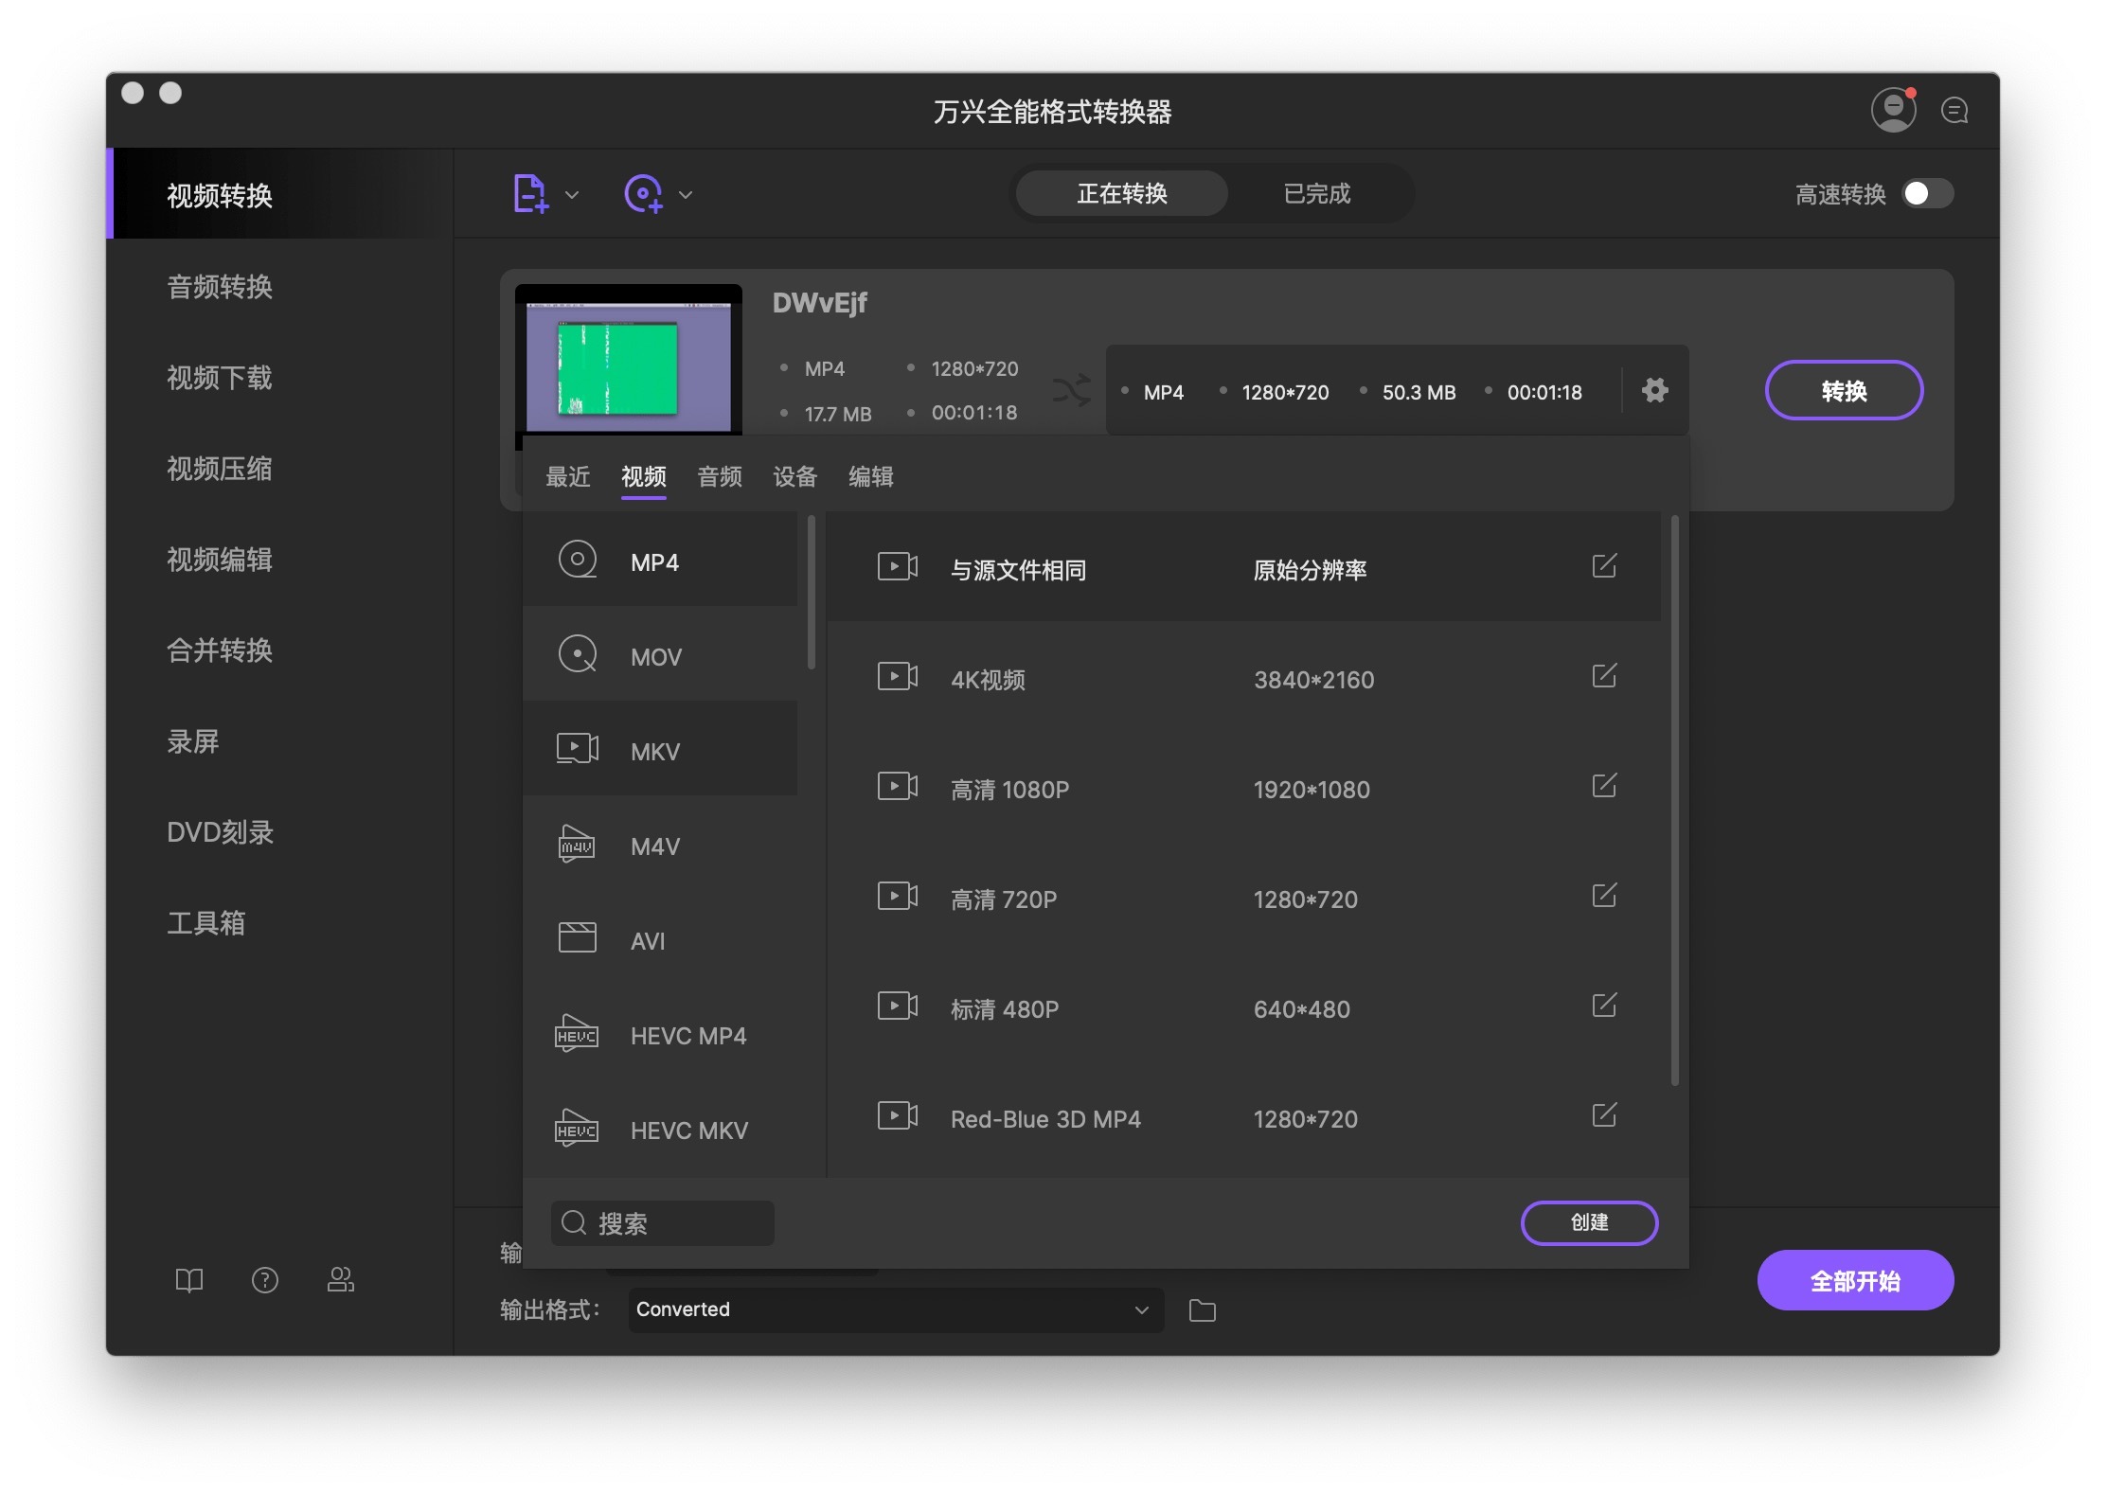Open output settings gear icon

coord(1654,390)
